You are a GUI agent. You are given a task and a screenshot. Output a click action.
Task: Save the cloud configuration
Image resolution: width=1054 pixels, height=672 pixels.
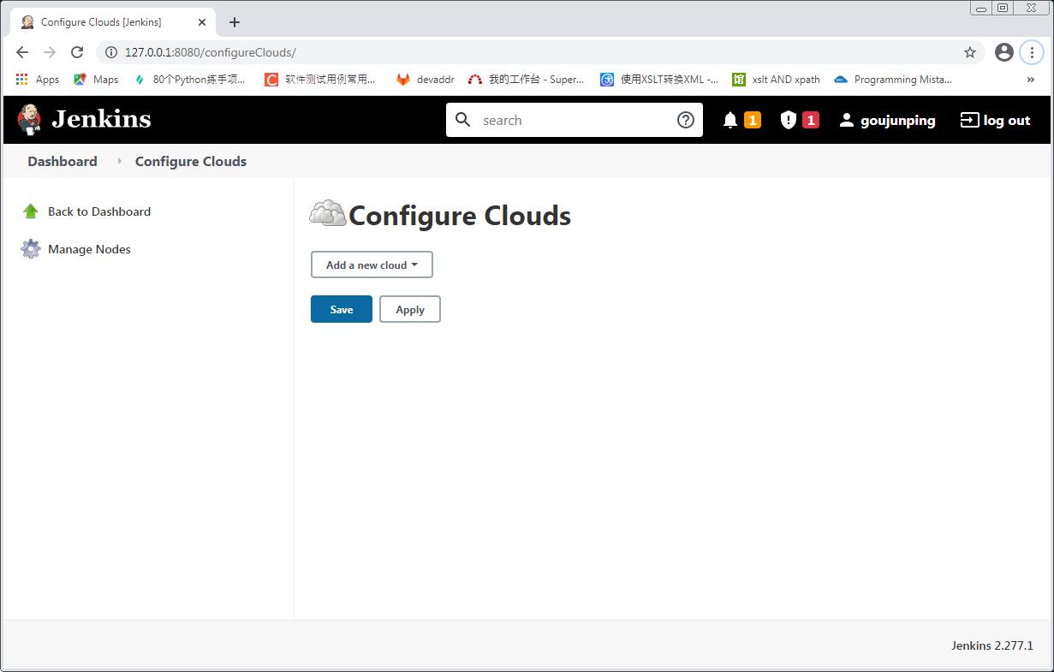pos(342,309)
